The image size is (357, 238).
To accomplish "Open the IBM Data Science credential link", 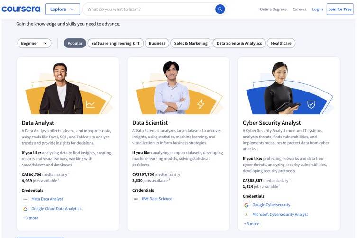I will [157, 199].
